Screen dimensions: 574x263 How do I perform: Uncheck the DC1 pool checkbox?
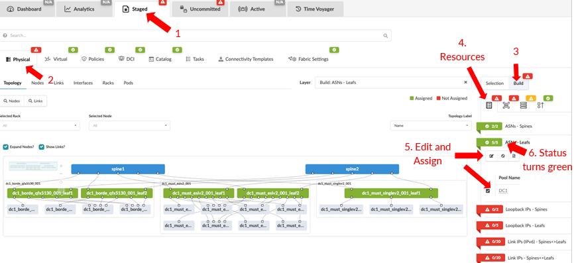click(488, 191)
